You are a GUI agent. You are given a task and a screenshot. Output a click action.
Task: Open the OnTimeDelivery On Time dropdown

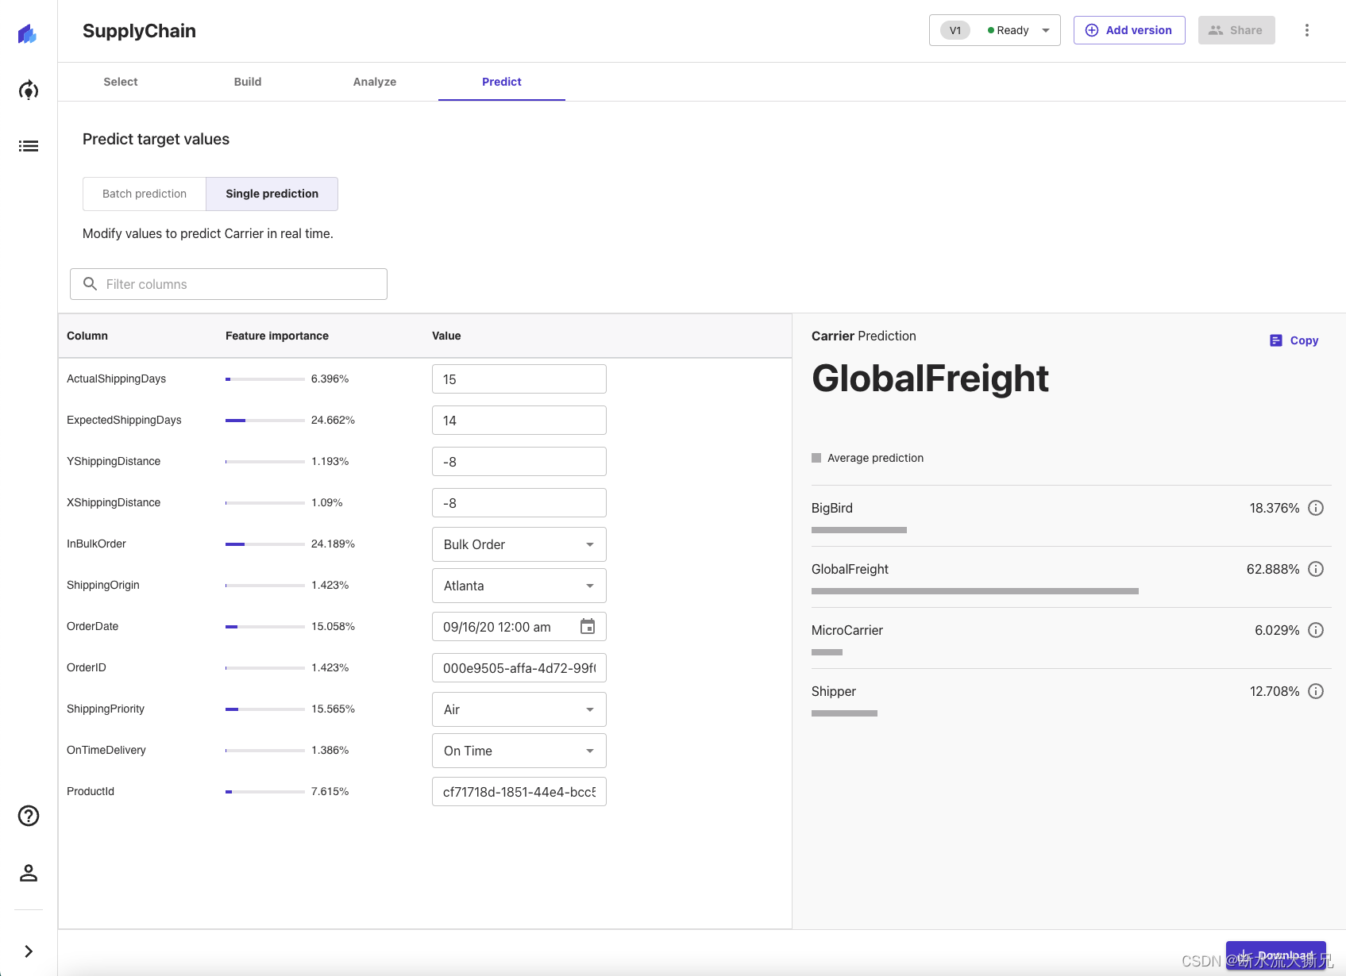(519, 751)
